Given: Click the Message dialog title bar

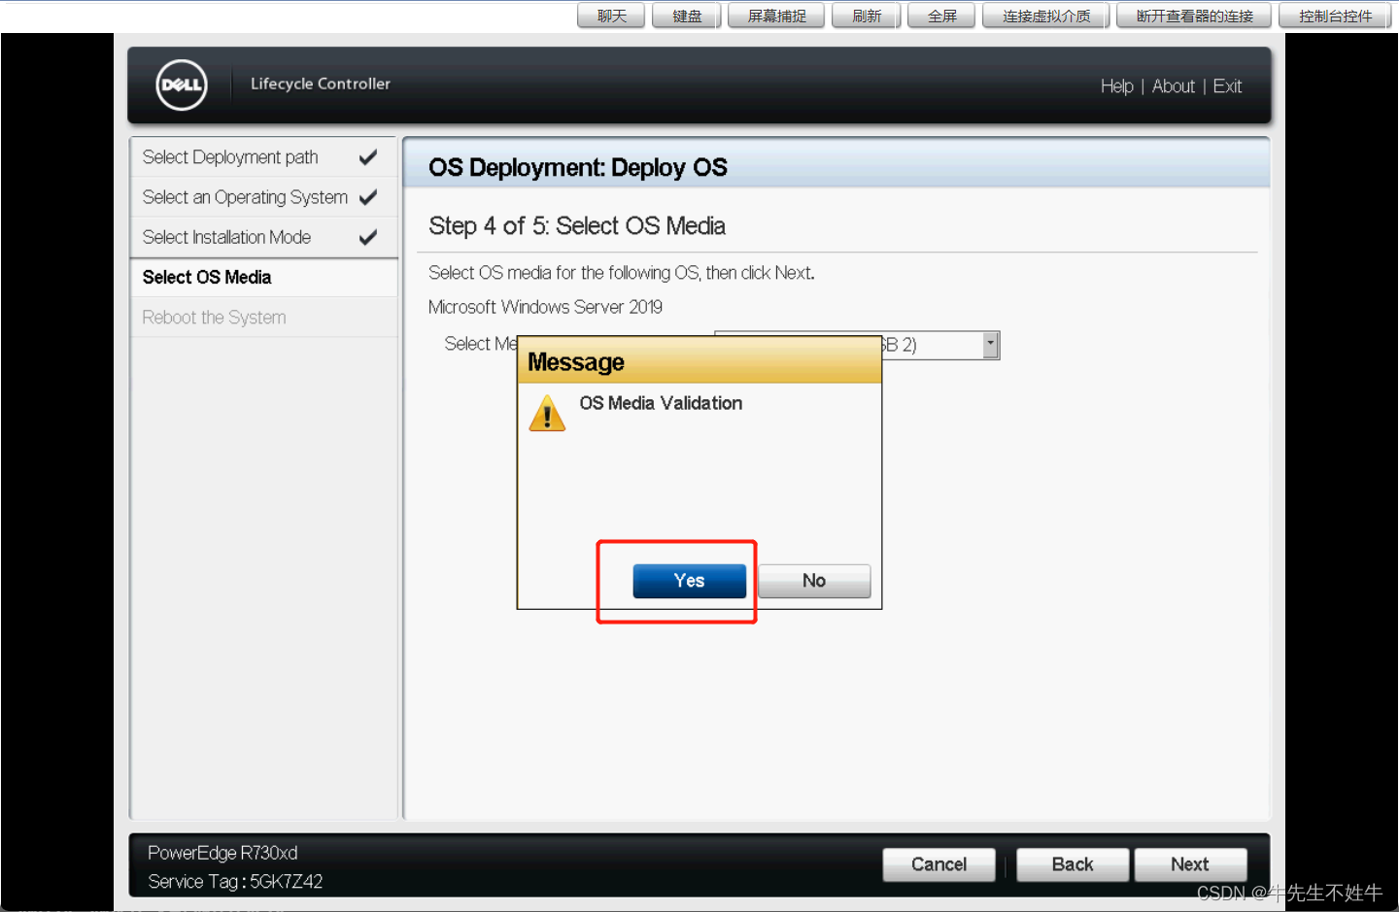Looking at the screenshot, I should (x=699, y=361).
